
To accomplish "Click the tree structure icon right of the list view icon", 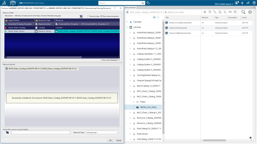I will click(215, 12).
